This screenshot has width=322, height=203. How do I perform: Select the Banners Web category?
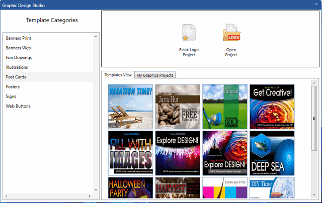point(18,48)
